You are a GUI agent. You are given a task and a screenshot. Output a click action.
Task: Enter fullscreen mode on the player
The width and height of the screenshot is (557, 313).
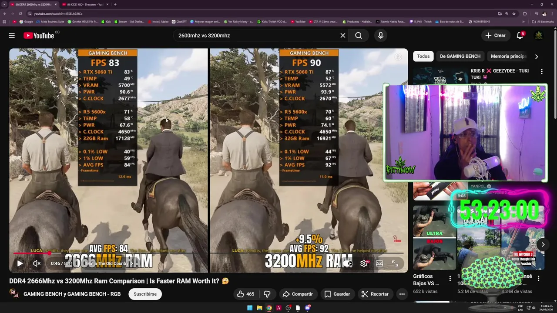395,263
